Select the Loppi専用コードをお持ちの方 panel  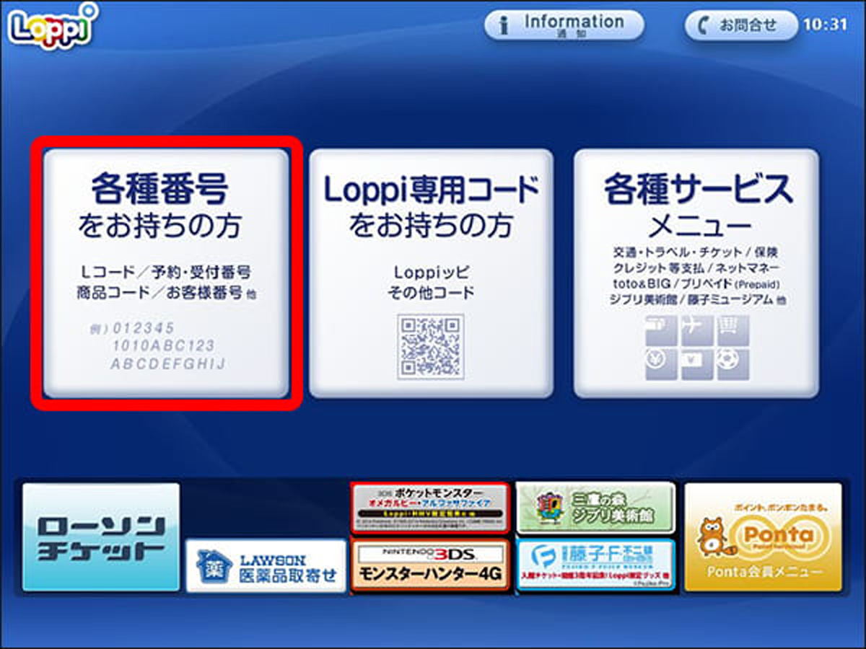tap(431, 273)
